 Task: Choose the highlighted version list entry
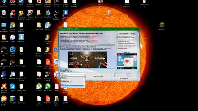click(72, 86)
